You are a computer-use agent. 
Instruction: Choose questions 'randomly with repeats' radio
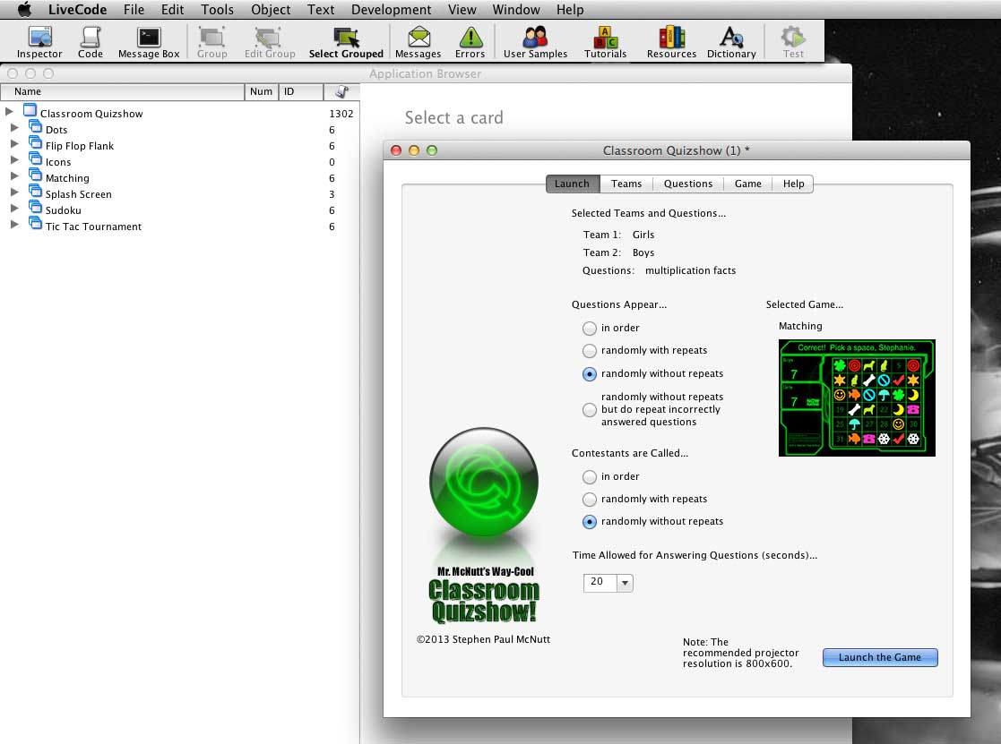coord(590,350)
